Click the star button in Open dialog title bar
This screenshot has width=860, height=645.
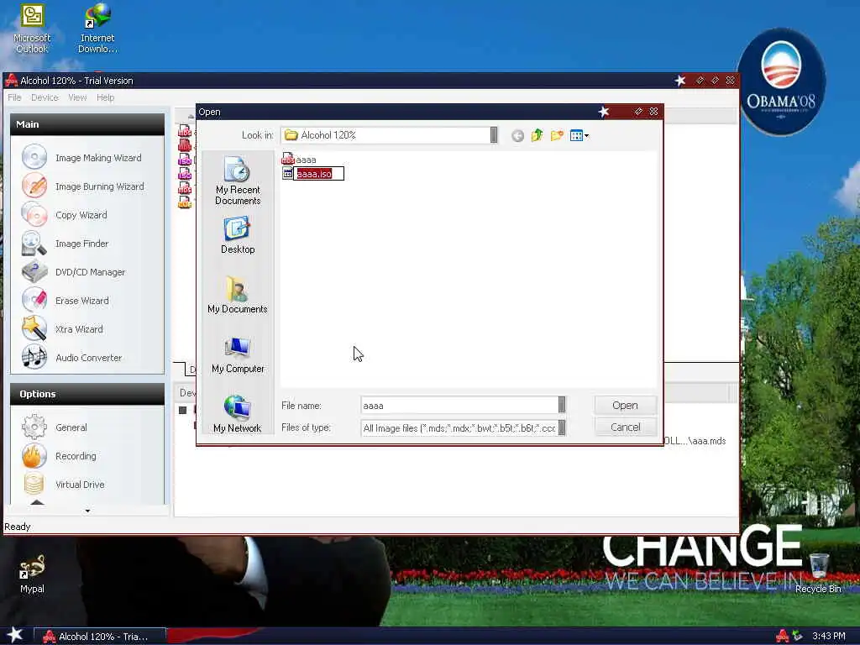coord(603,112)
